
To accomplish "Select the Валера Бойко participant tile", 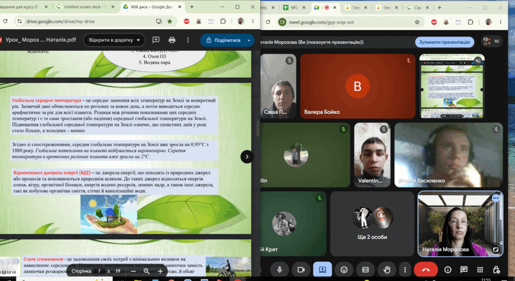I will (358, 87).
